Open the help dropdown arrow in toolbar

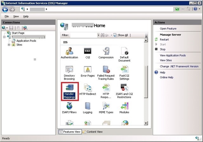200,9
